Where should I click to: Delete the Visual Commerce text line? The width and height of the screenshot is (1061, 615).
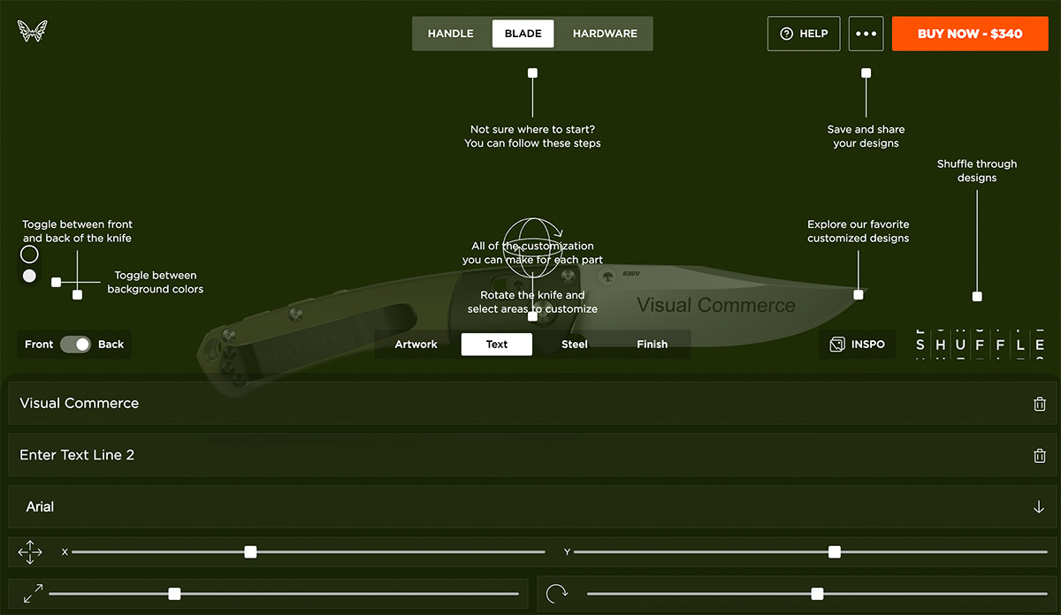click(x=1039, y=404)
